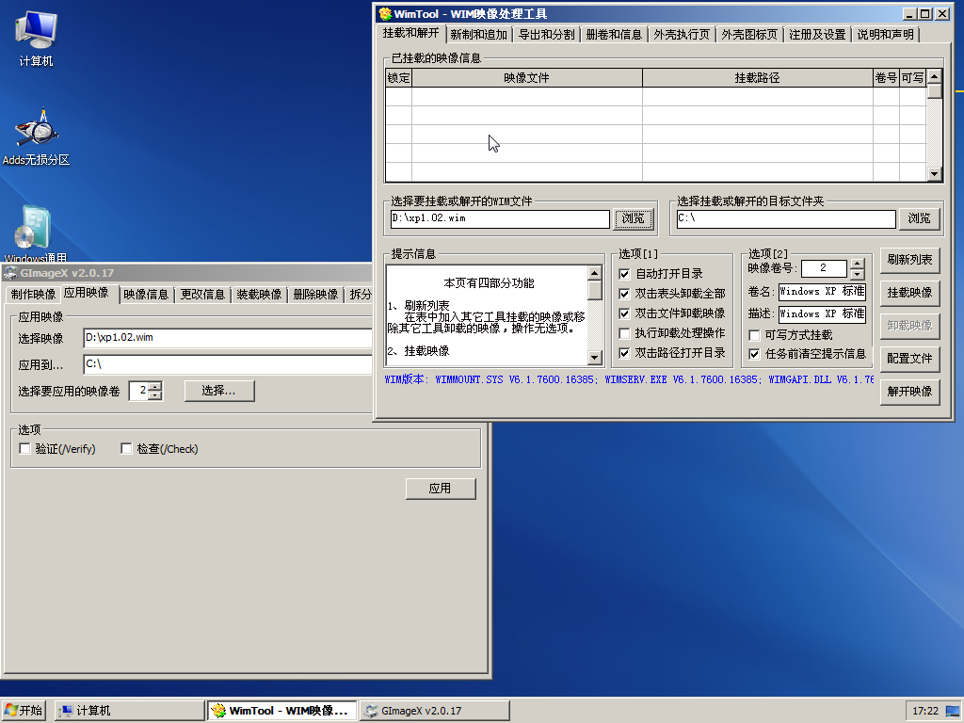The height and width of the screenshot is (723, 964).
Task: Click the GImageX title bar icon
Action: point(10,273)
